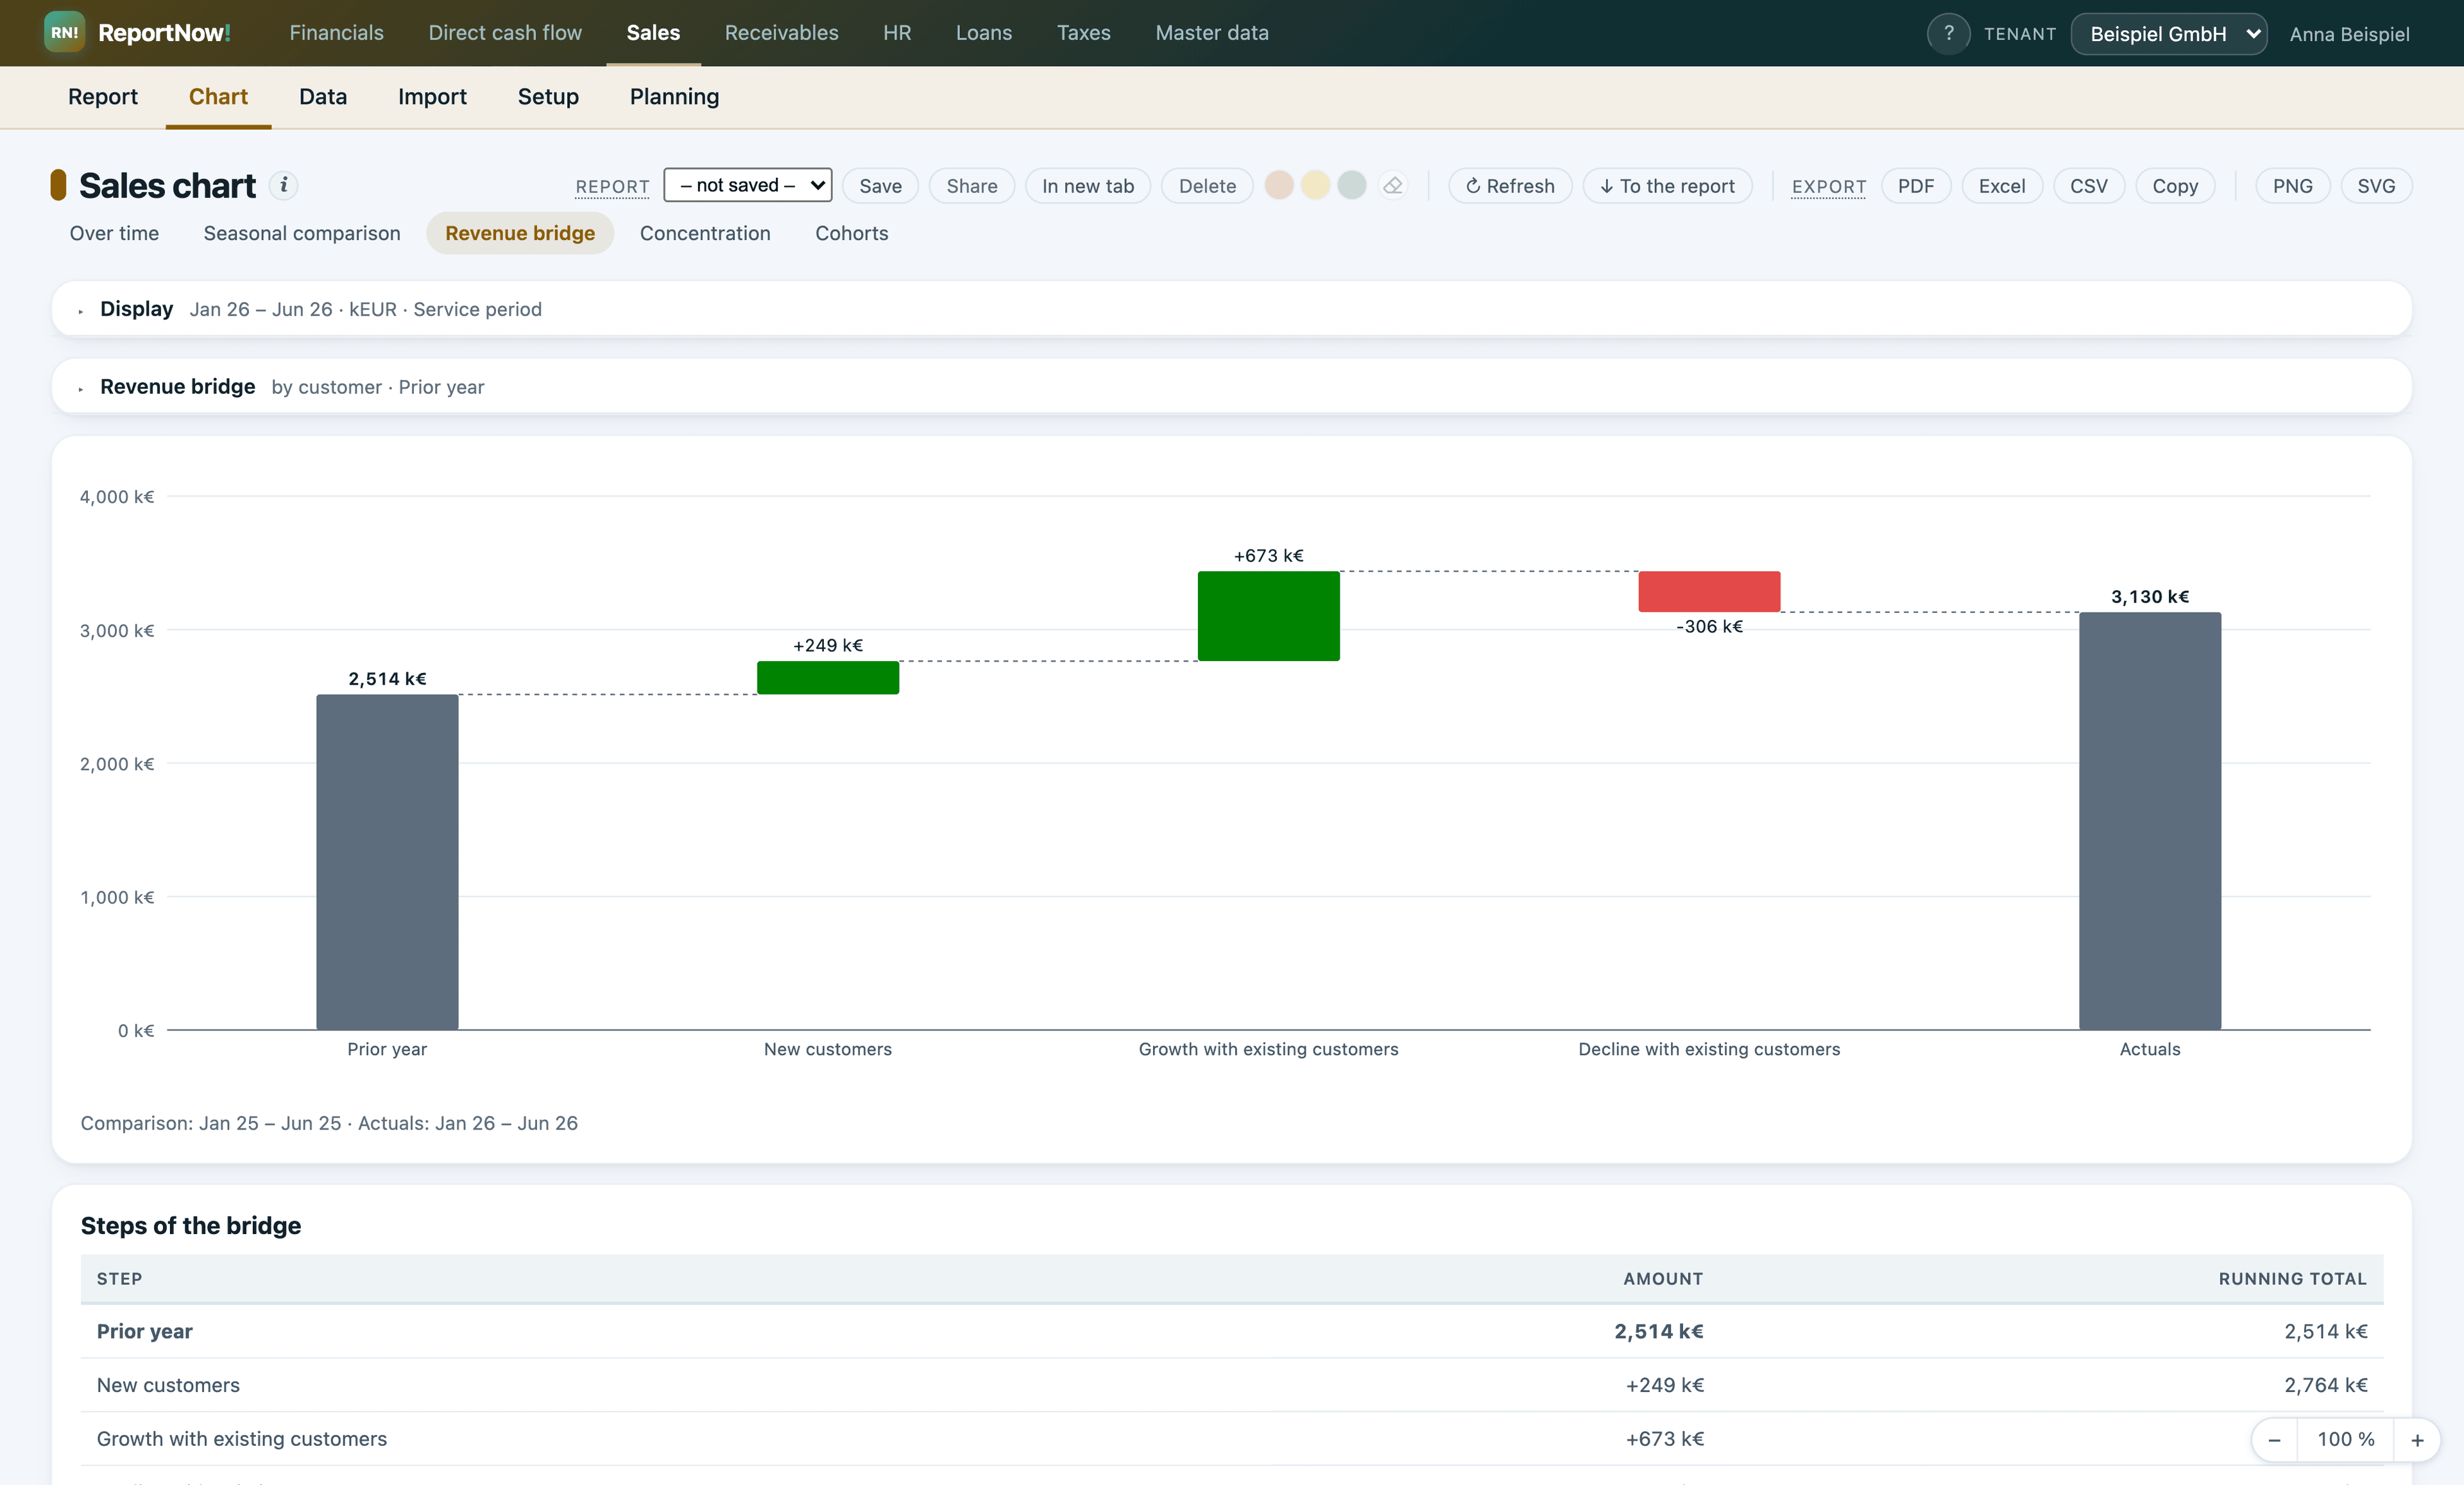2464x1485 pixels.
Task: Click the eraser clear-color icon
Action: [x=1393, y=186]
